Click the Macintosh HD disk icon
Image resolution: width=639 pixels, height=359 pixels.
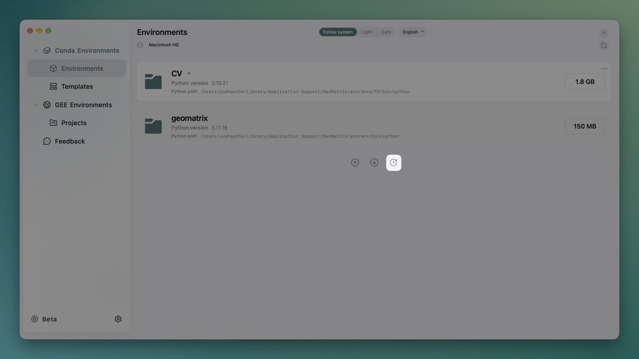point(140,45)
